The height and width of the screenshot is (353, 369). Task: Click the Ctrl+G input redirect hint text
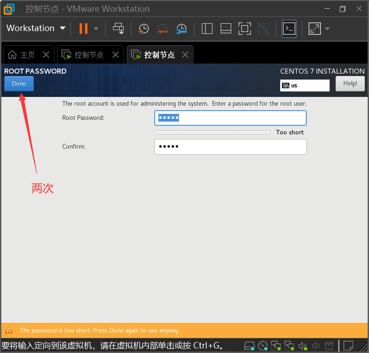113,346
